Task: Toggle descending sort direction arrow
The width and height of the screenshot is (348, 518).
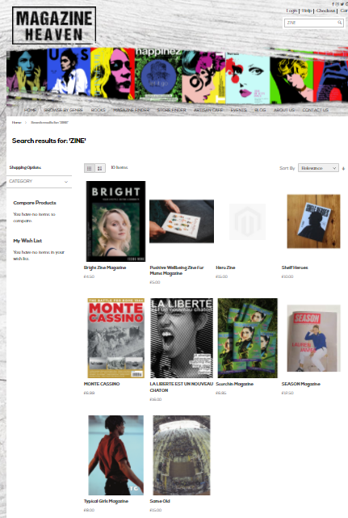Action: [x=343, y=168]
